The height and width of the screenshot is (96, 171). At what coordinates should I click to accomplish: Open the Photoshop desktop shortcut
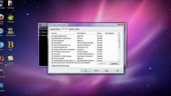coord(2,87)
